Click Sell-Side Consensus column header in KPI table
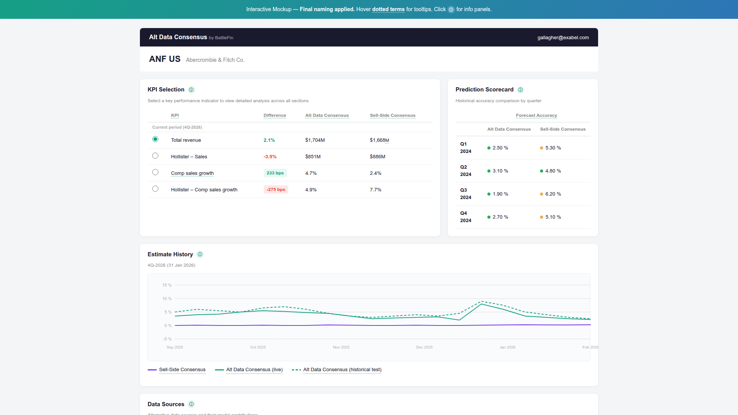738x415 pixels. [392, 115]
